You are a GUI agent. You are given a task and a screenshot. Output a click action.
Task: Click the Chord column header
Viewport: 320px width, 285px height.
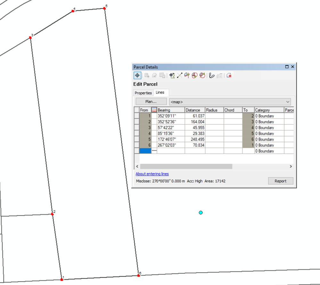[x=233, y=110]
